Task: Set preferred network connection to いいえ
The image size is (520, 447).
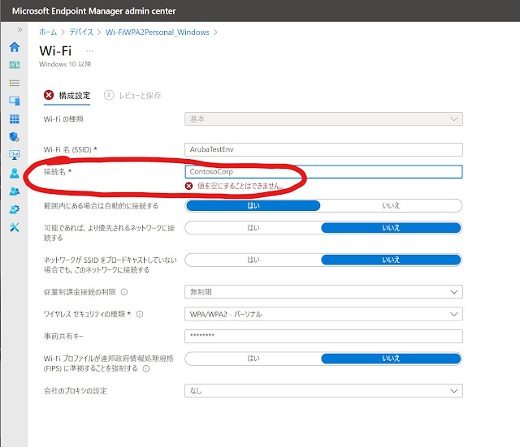Action: 391,228
